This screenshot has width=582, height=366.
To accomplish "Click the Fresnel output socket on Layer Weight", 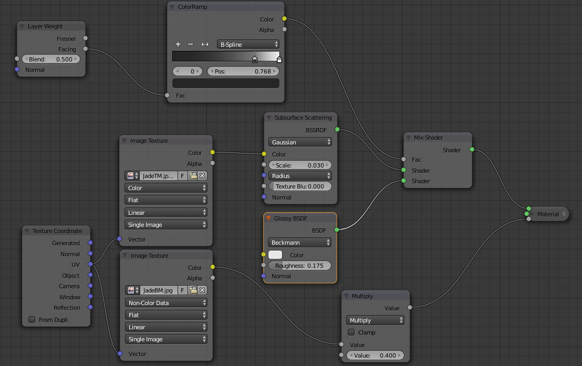I will pyautogui.click(x=86, y=38).
